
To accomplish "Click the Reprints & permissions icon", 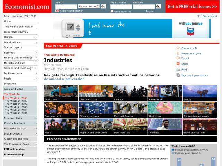I will (x=178, y=75).
